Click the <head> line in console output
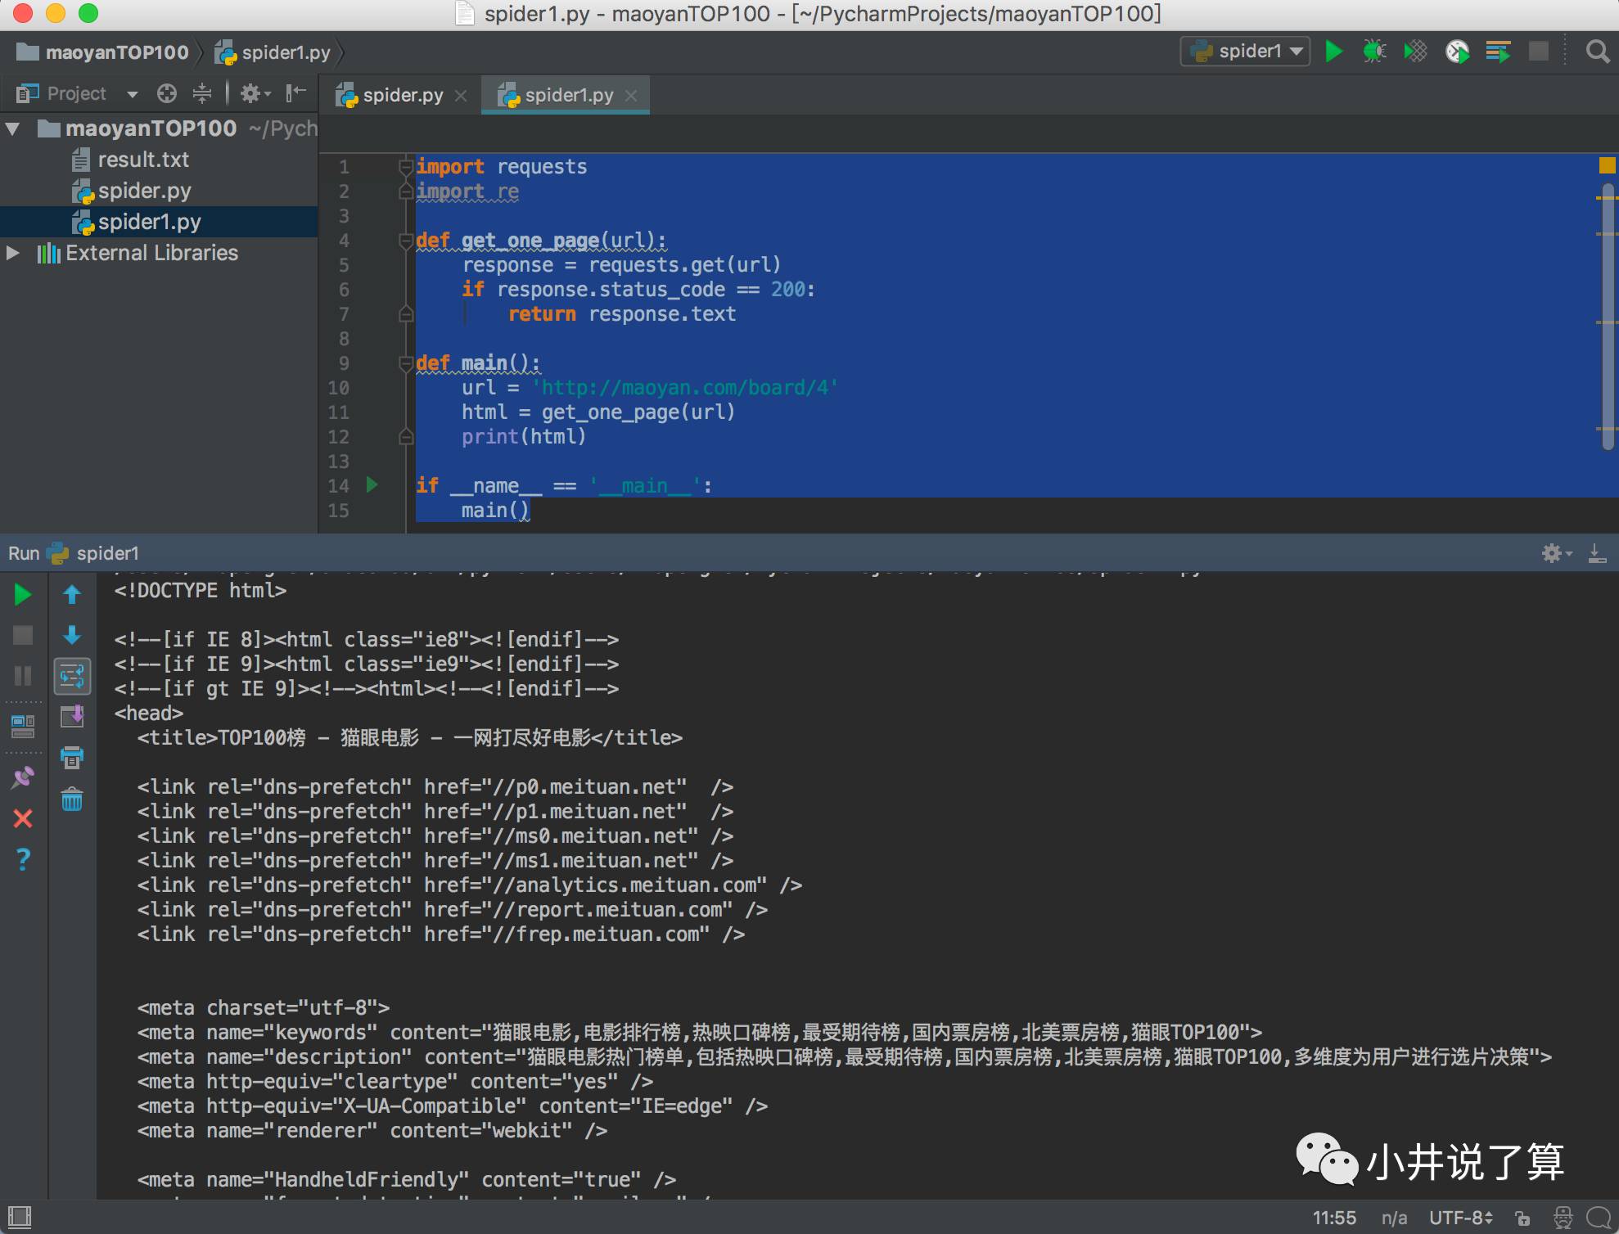Viewport: 1619px width, 1234px height. 149,714
